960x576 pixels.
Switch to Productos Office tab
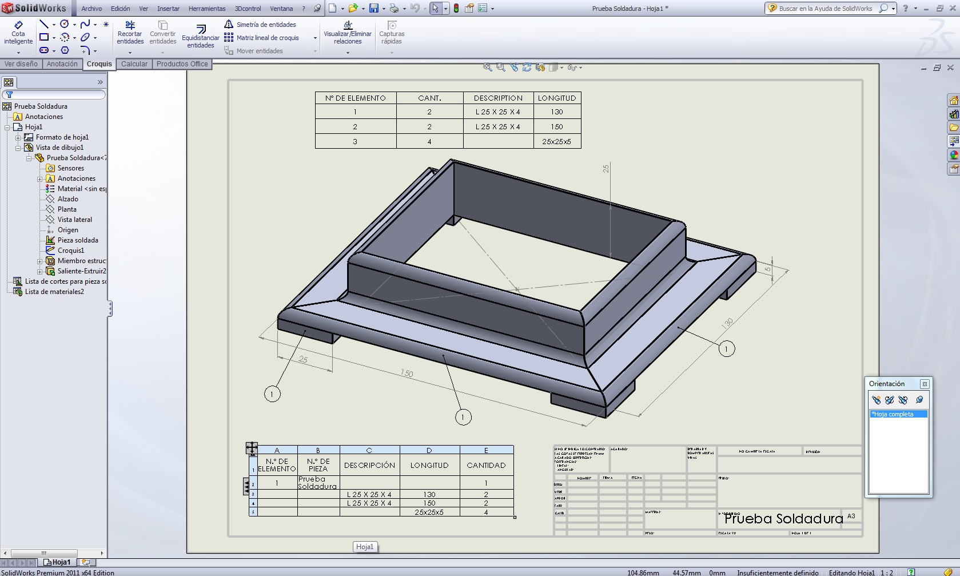(x=182, y=64)
